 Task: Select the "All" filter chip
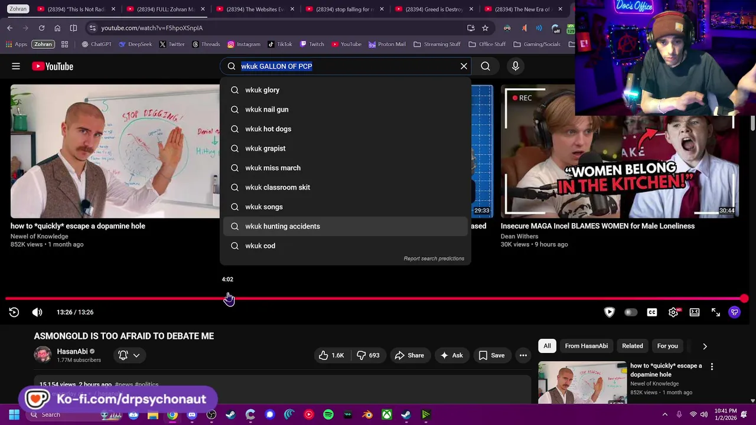coord(547,346)
